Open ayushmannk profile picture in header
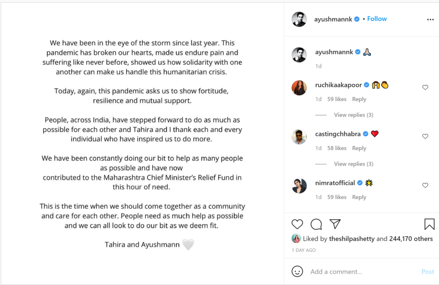This screenshot has width=439, height=285. pos(299,19)
